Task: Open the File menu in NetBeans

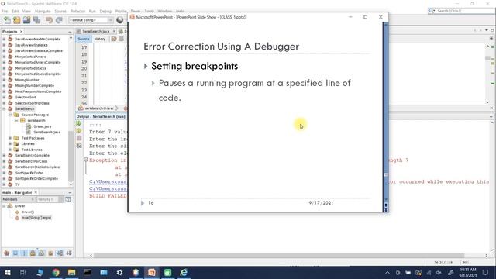Action: (5, 11)
